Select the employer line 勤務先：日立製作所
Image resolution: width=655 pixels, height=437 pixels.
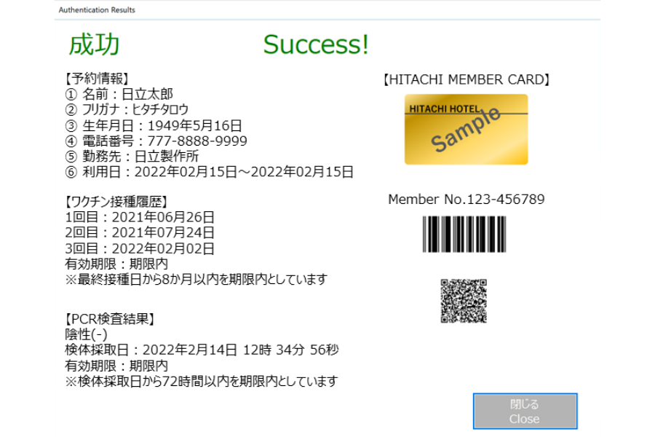pyautogui.click(x=132, y=157)
